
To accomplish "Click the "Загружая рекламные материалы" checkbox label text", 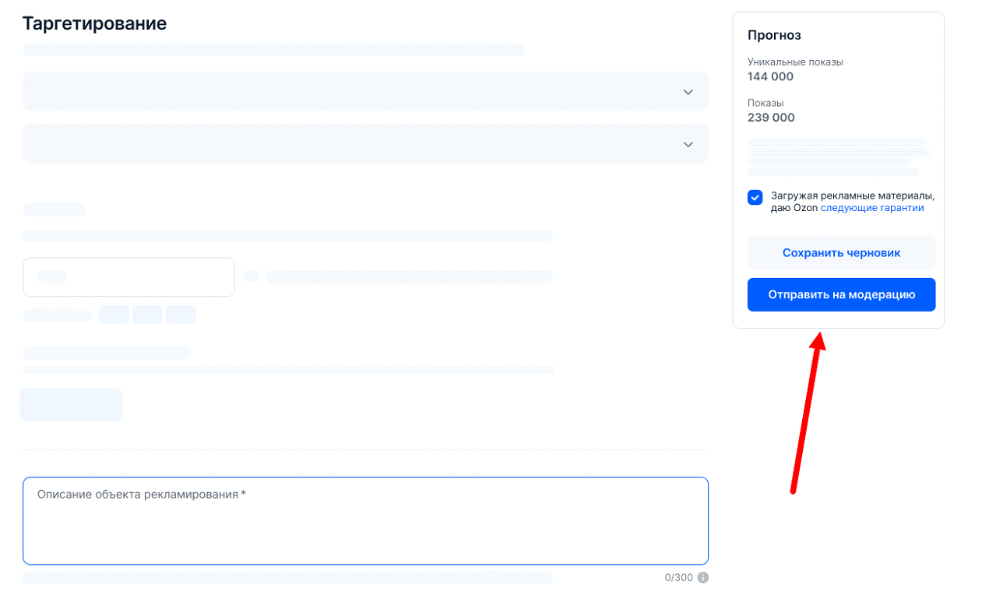I will tap(852, 196).
